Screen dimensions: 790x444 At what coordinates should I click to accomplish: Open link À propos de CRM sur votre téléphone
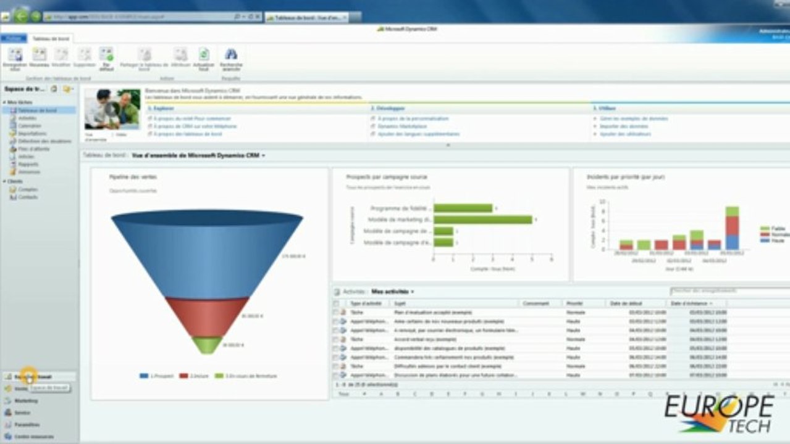point(195,126)
